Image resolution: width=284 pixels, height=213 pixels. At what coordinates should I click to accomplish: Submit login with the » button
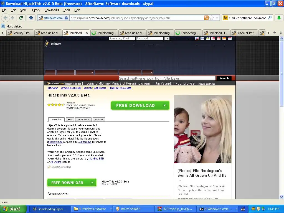(x=167, y=38)
